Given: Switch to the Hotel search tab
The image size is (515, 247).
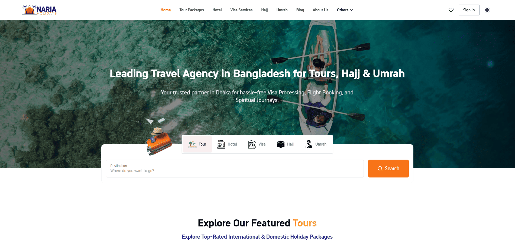Looking at the screenshot, I should tap(227, 144).
